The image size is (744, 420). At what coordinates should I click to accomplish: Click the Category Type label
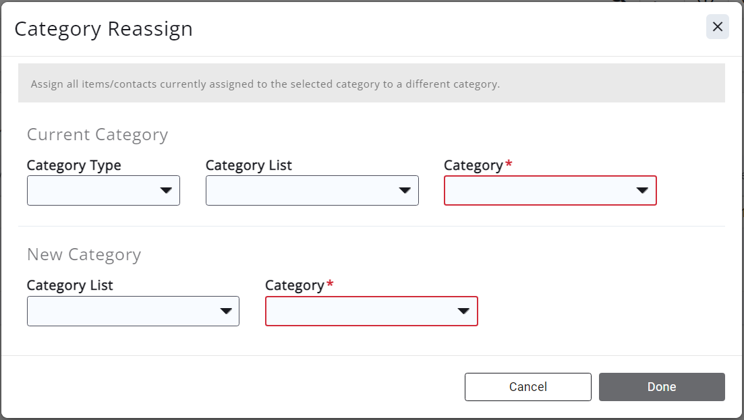point(74,166)
